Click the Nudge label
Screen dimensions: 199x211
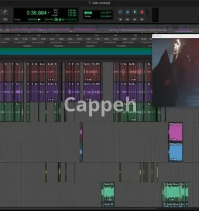(88, 16)
